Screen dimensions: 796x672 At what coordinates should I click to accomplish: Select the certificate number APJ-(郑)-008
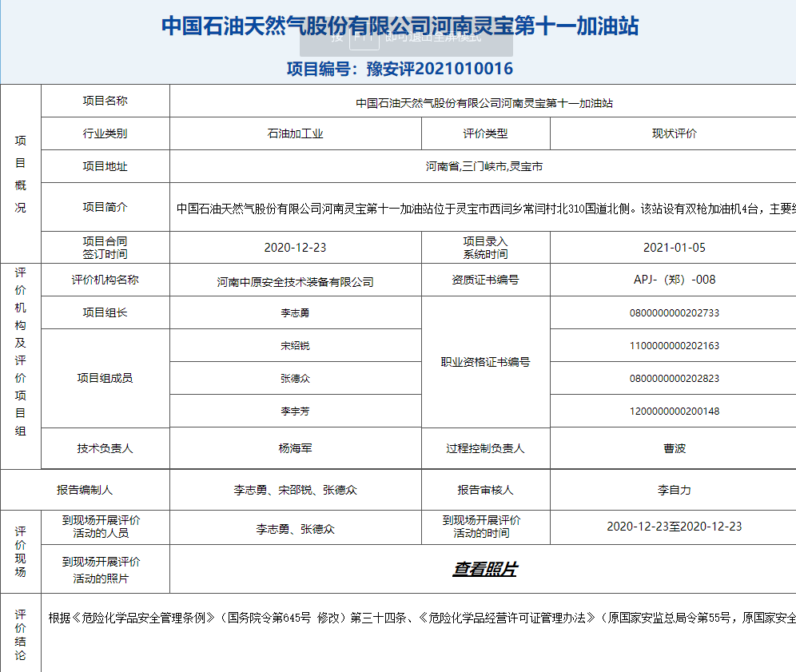click(x=675, y=280)
